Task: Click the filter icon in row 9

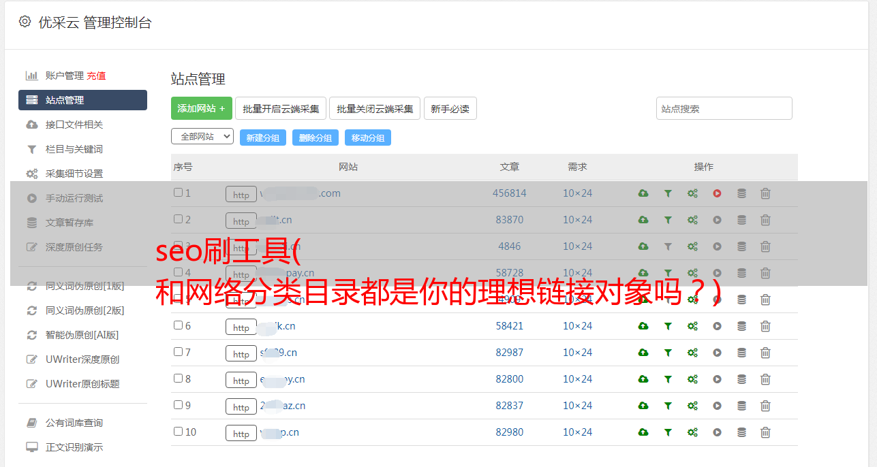Action: click(x=668, y=406)
